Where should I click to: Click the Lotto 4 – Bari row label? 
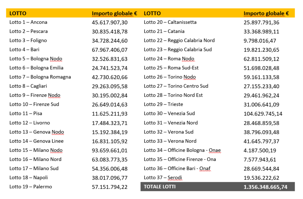click(24, 50)
